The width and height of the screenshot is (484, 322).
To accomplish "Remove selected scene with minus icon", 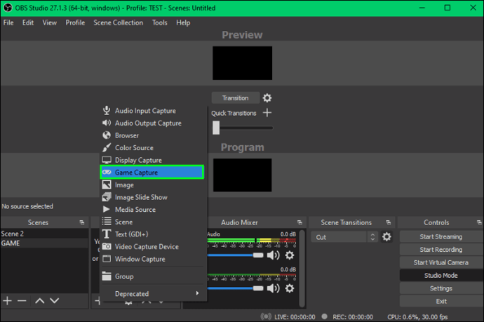I will pos(22,300).
